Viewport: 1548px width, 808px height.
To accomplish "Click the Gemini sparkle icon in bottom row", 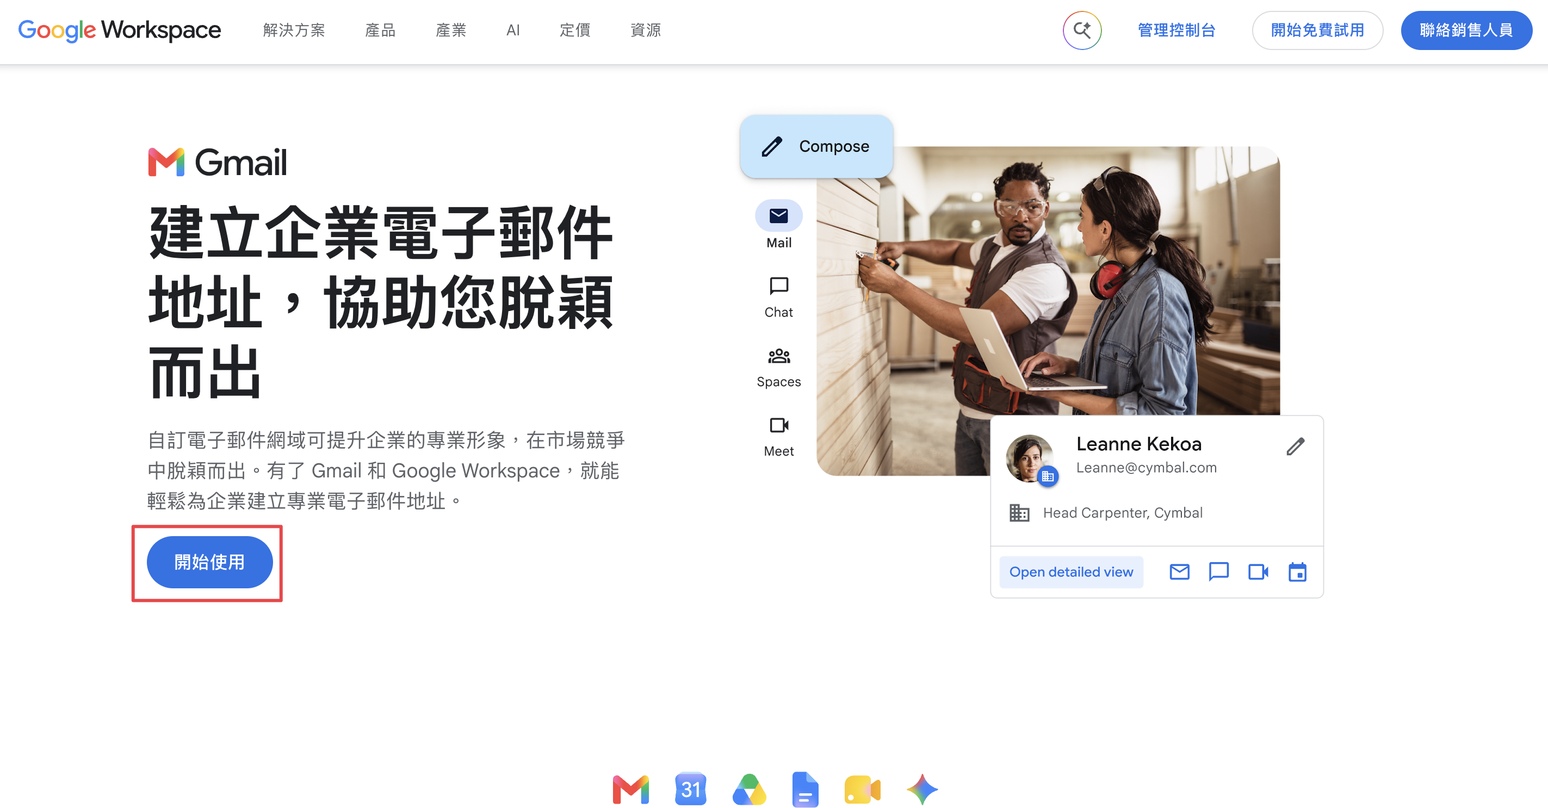I will [x=922, y=790].
